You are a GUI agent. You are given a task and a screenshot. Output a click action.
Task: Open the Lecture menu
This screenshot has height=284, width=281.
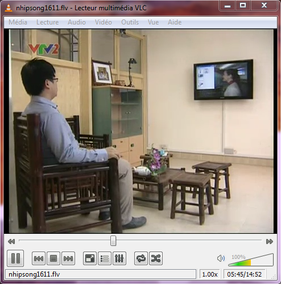(47, 22)
